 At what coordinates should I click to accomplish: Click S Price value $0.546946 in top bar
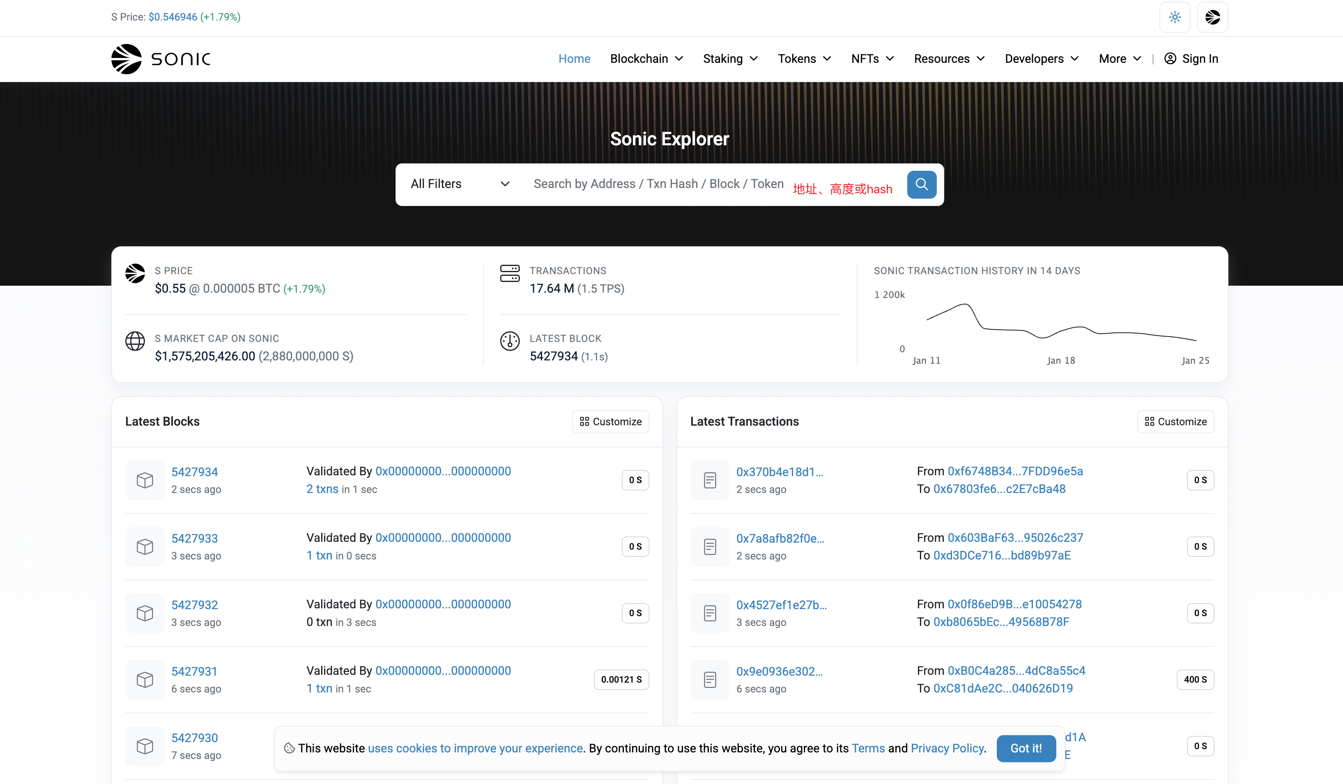click(172, 17)
